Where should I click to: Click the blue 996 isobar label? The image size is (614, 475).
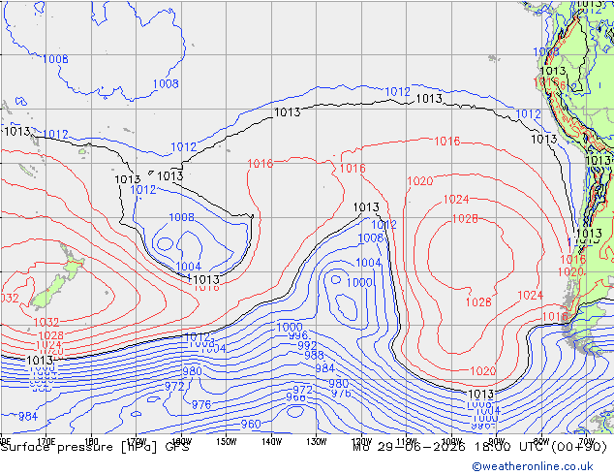point(298,335)
